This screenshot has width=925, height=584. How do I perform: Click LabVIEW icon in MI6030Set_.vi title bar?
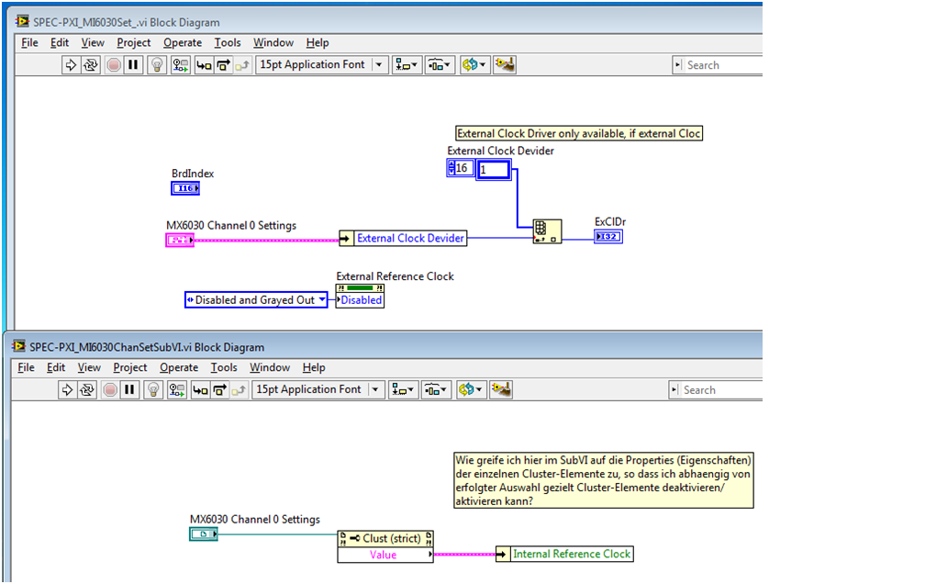click(22, 22)
